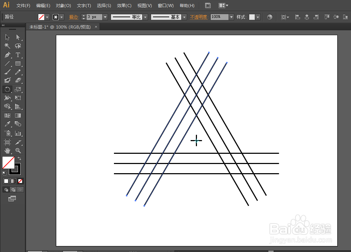Activate the Pen tool
This screenshot has width=351, height=252.
click(7, 55)
